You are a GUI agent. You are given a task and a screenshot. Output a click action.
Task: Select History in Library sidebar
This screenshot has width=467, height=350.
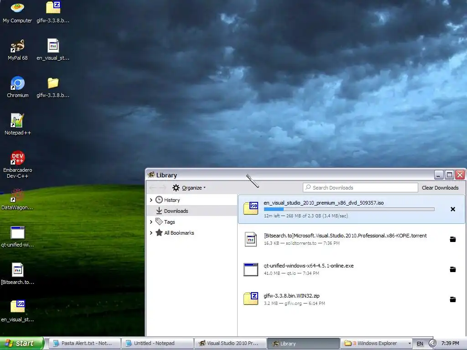click(x=172, y=200)
